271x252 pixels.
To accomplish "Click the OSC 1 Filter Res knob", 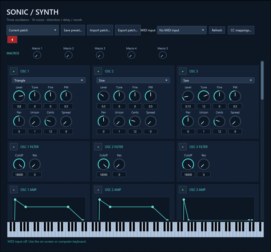I will pyautogui.click(x=35, y=164).
